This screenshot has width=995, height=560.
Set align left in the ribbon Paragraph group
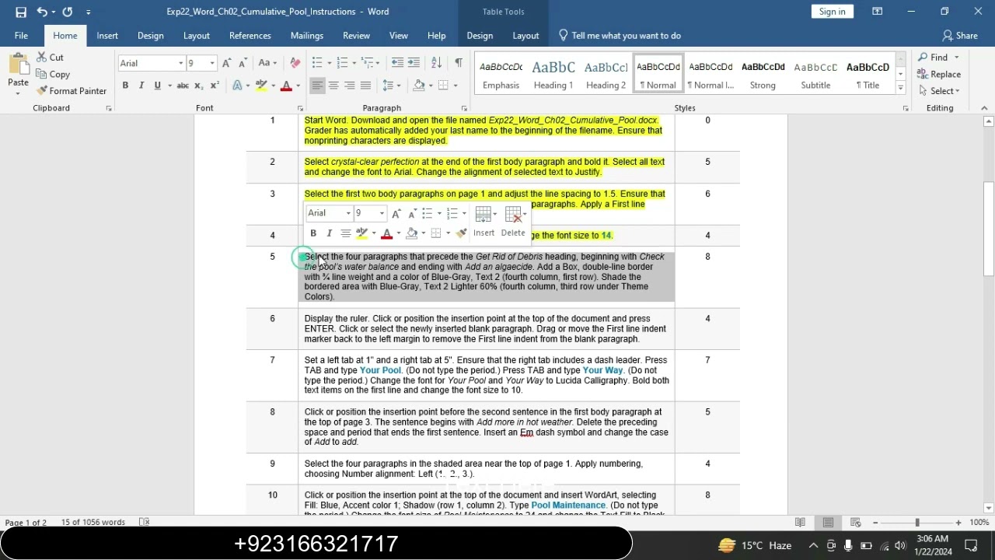317,86
